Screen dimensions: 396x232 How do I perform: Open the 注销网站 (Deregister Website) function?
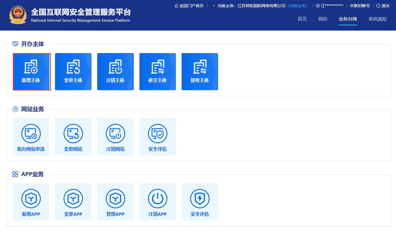[115, 137]
